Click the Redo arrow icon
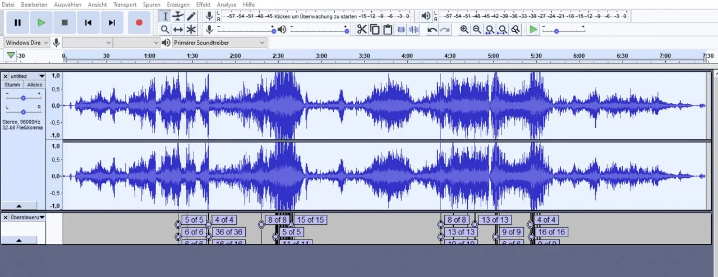718x277 pixels. point(445,29)
